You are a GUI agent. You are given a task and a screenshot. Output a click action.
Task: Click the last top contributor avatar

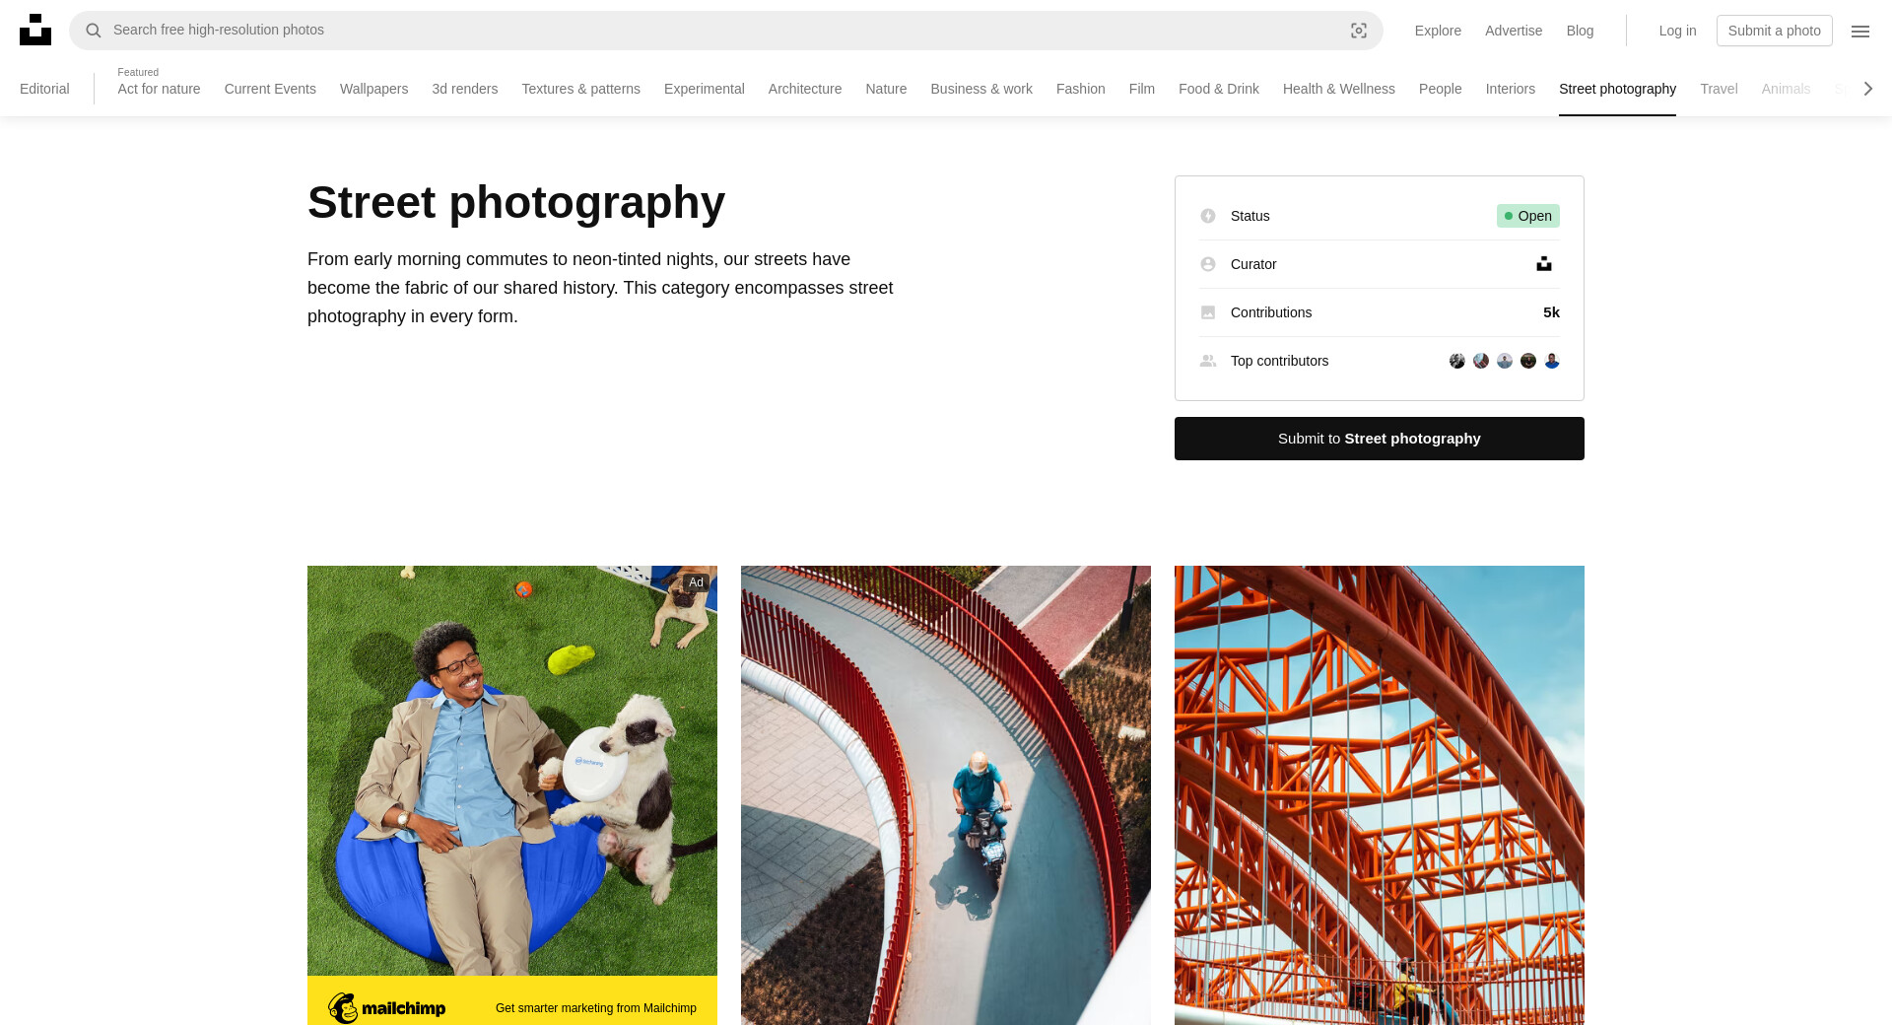[1552, 361]
